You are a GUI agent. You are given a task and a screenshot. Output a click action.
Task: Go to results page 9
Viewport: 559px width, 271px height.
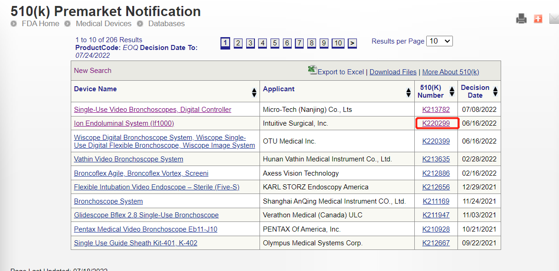click(x=324, y=43)
